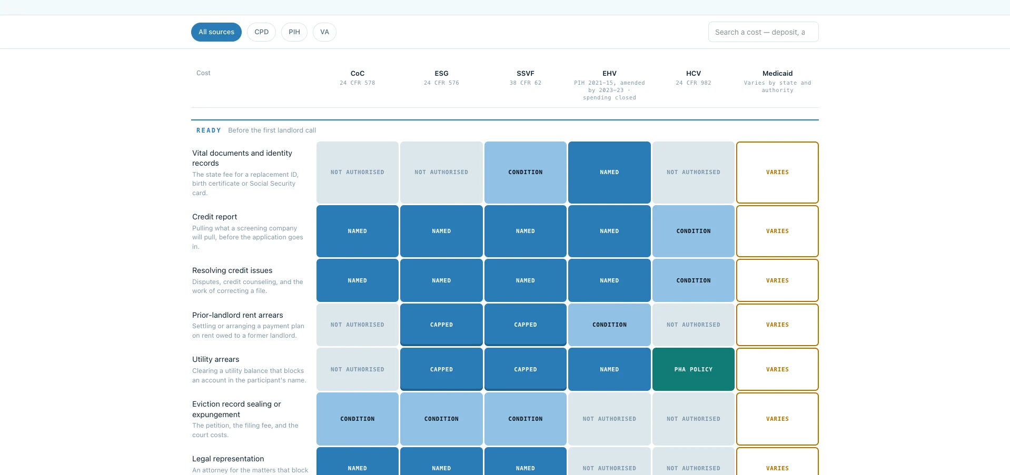1010x475 pixels.
Task: Open the Vital documents ESG Not Authorised cell
Action: pos(441,173)
